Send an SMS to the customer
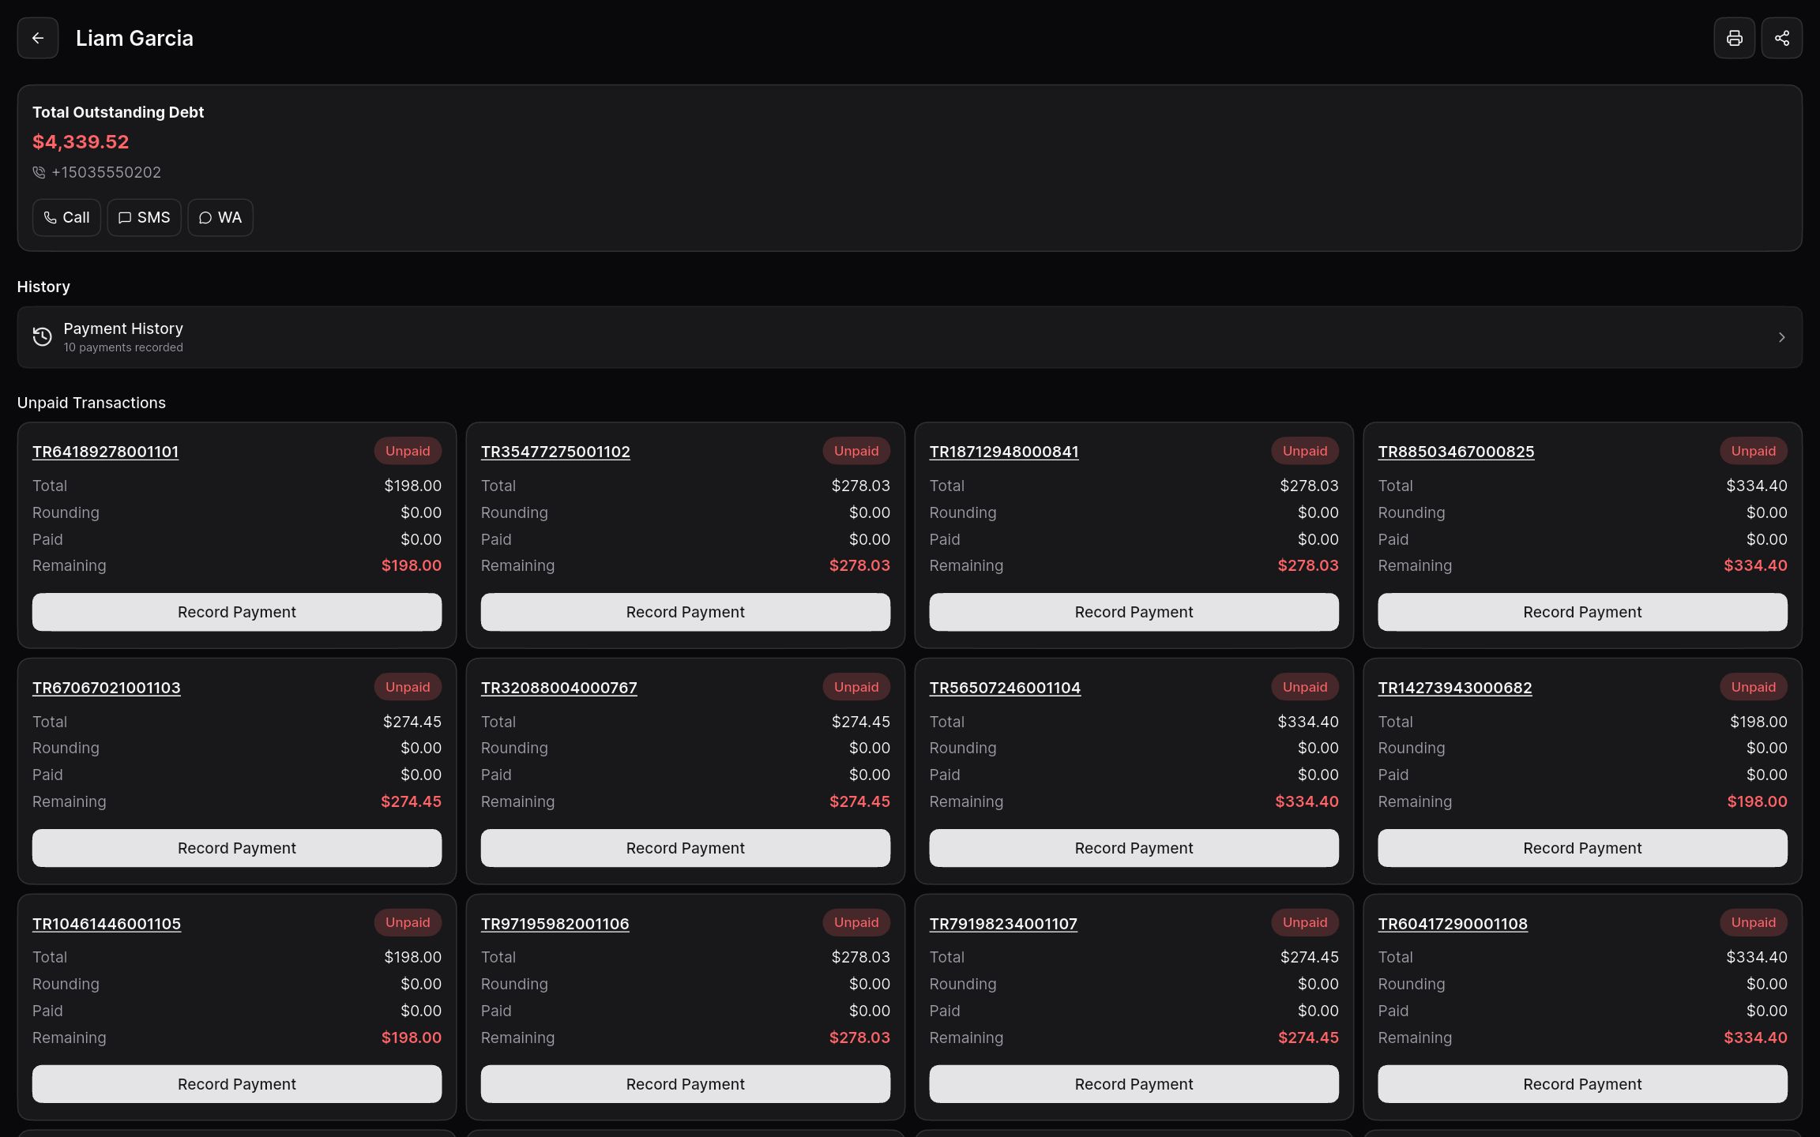The height and width of the screenshot is (1137, 1820). pyautogui.click(x=144, y=217)
